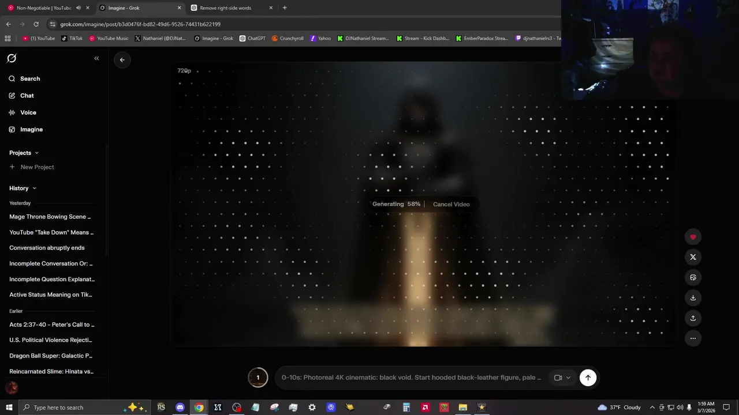Click user profile avatar at sidebar bottom
This screenshot has width=739, height=415.
[12, 388]
